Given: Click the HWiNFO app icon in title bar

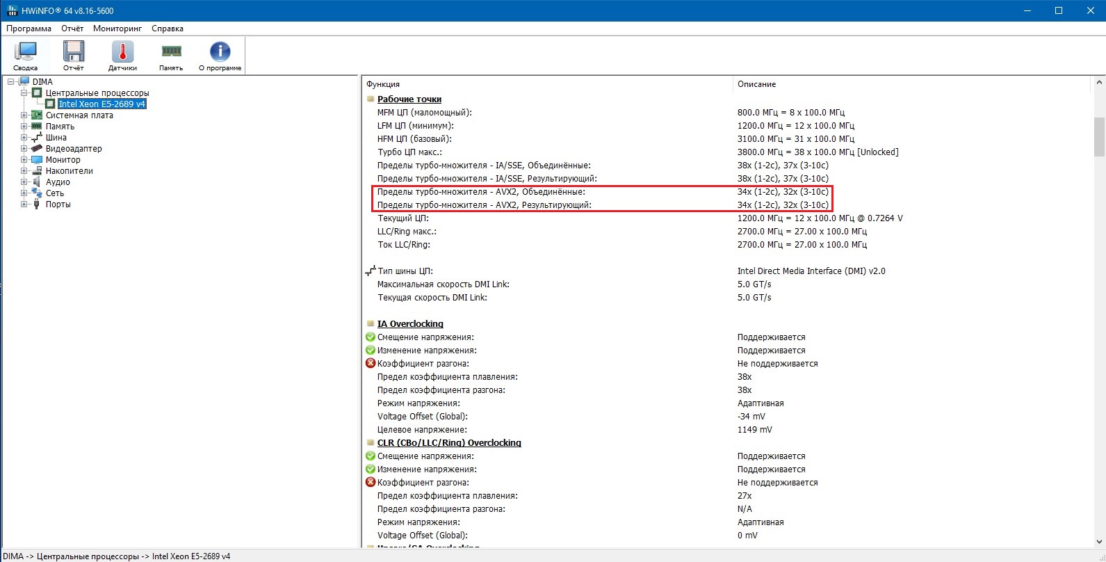Looking at the screenshot, I should click(13, 11).
